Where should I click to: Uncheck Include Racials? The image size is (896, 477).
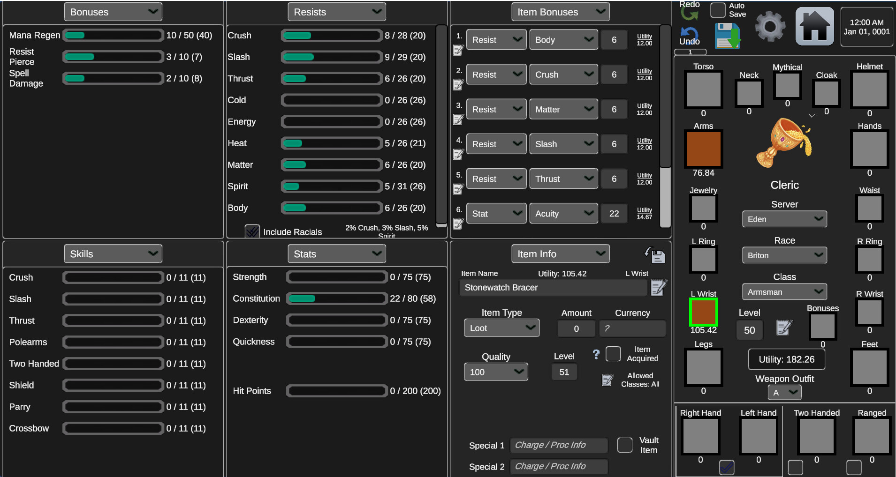tap(252, 231)
